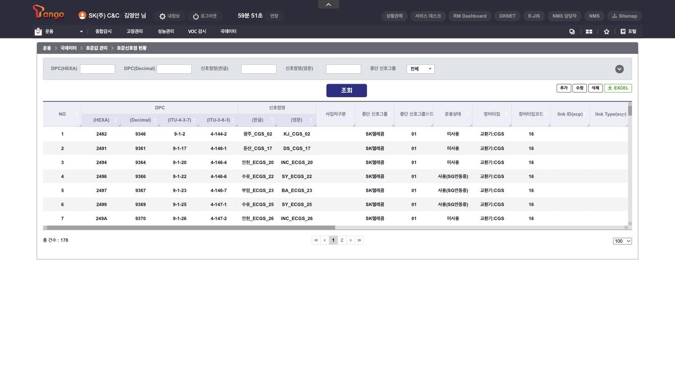This screenshot has width=675, height=367.
Task: Focus the 신호점명(한글) input field
Action: pos(259,69)
